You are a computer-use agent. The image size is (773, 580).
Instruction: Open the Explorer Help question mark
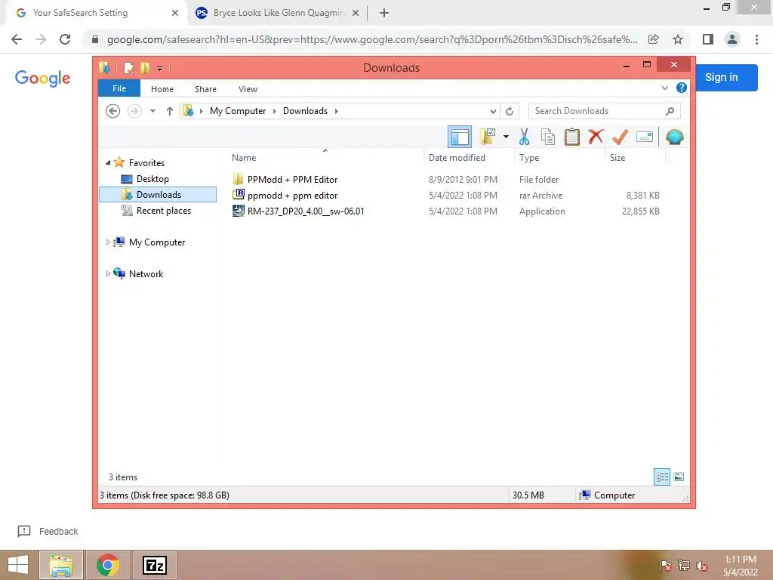(682, 88)
